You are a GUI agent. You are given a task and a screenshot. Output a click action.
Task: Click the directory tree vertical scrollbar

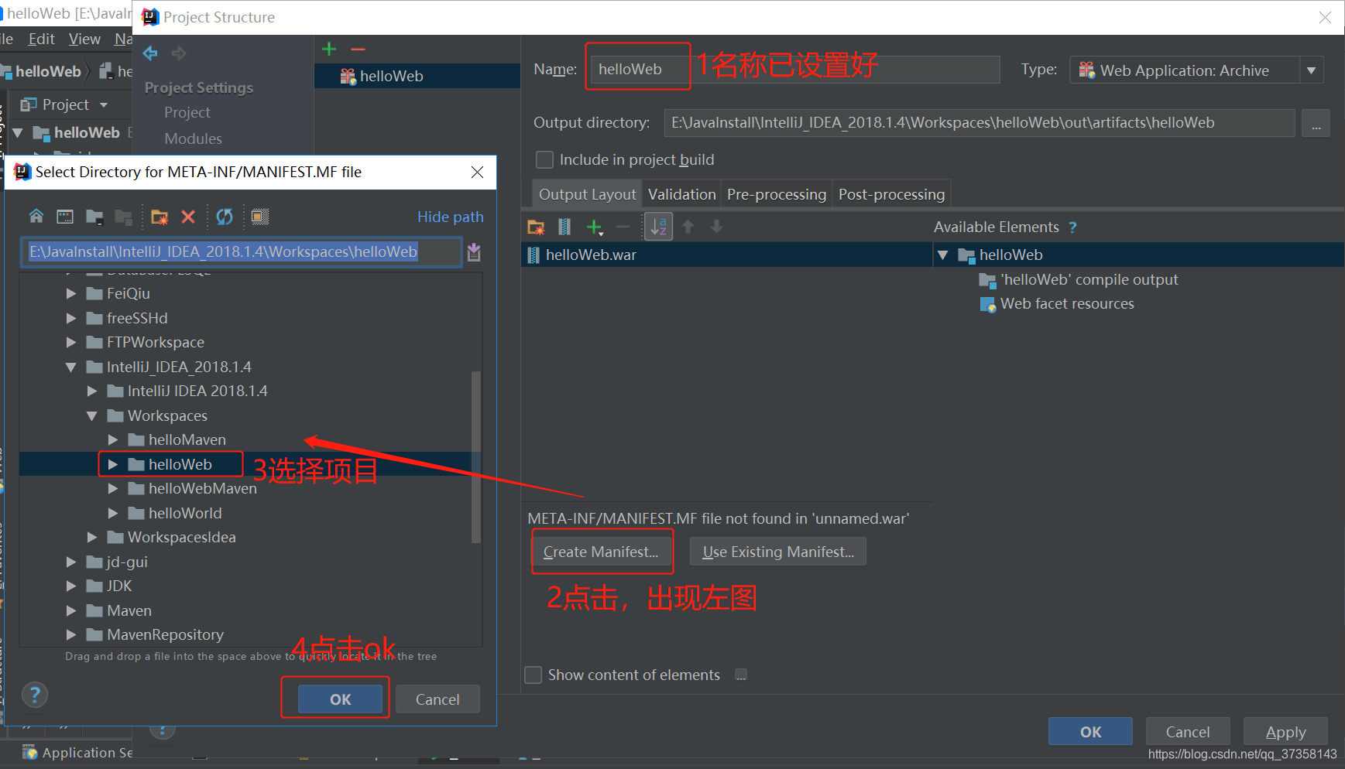click(x=476, y=456)
